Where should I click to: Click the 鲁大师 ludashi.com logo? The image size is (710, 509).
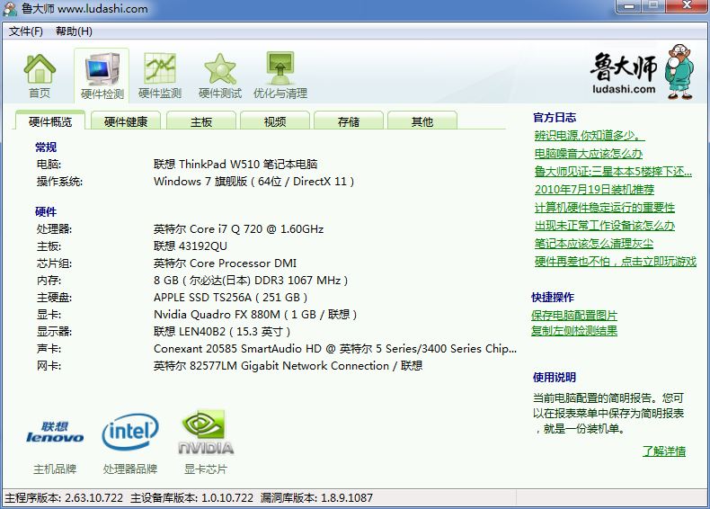click(642, 72)
